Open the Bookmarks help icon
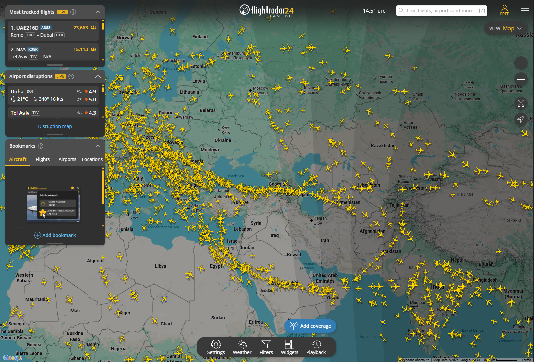 pyautogui.click(x=41, y=146)
